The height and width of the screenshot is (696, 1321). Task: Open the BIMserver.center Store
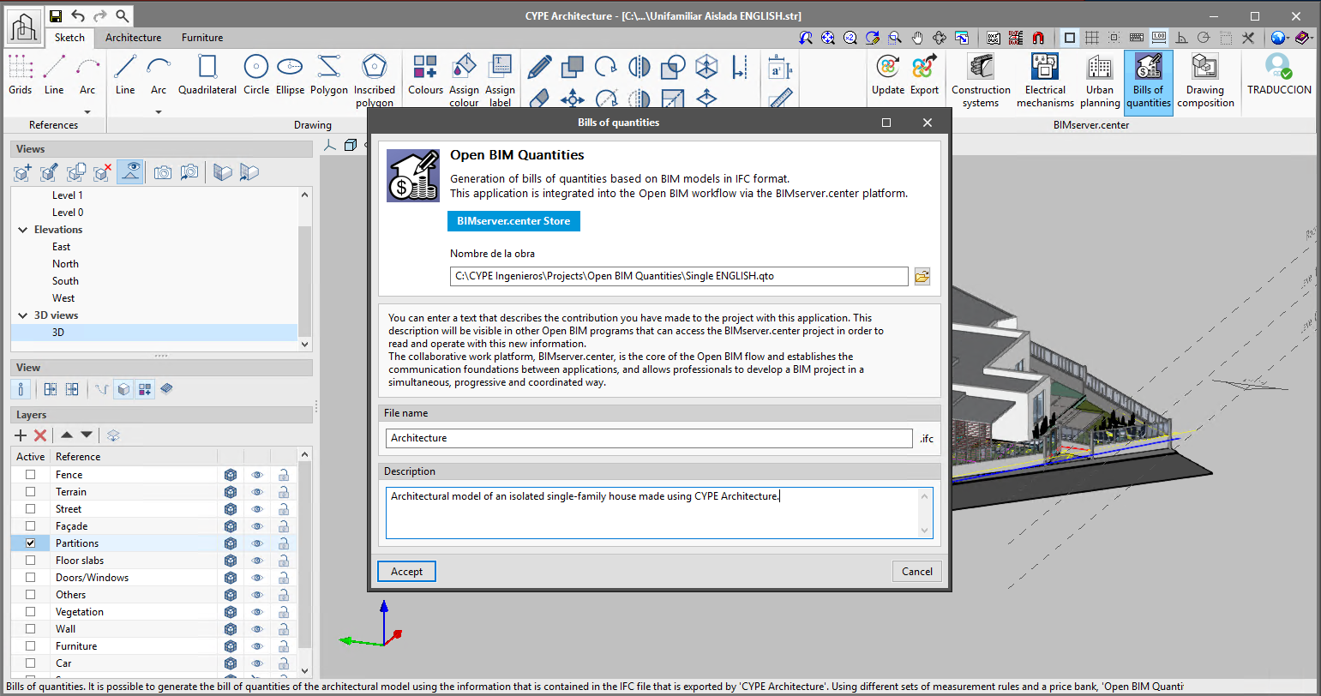point(513,221)
